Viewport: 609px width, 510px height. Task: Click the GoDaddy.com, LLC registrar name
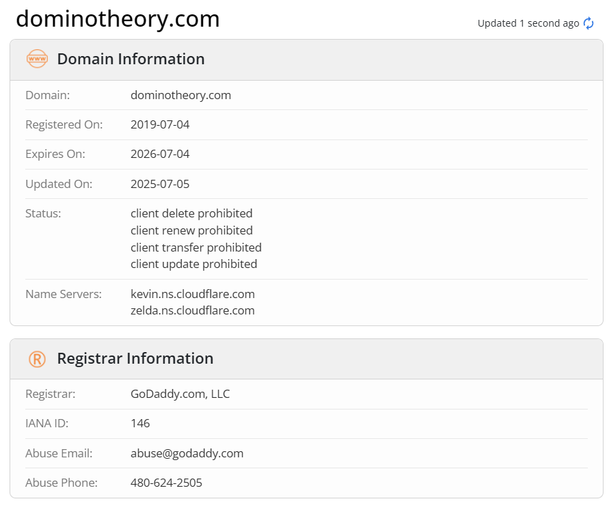(180, 394)
